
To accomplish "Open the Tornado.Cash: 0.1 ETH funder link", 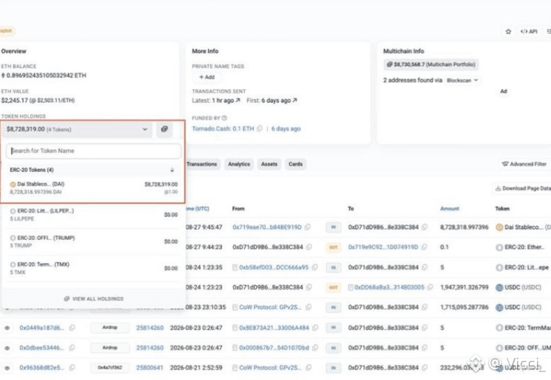I will (x=223, y=129).
